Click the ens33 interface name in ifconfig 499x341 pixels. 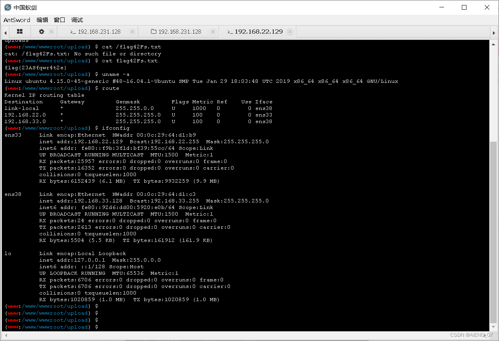pos(13,135)
